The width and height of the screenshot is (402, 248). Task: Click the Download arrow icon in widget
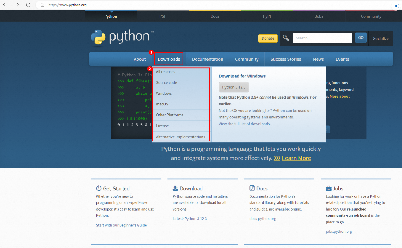[175, 188]
